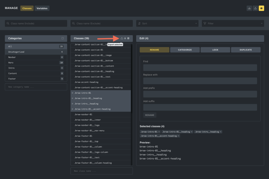Toggle the checkbox in Categories header

tap(63, 38)
